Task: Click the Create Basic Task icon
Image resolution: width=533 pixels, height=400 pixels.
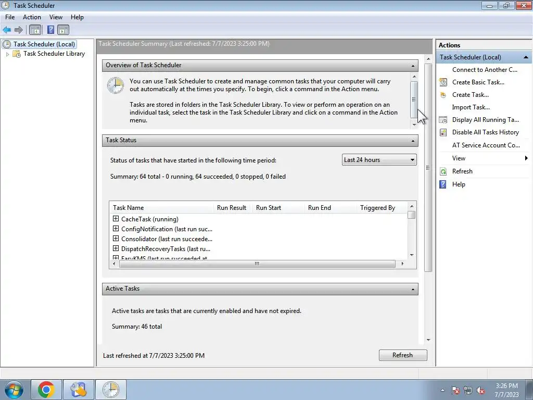Action: click(x=443, y=82)
